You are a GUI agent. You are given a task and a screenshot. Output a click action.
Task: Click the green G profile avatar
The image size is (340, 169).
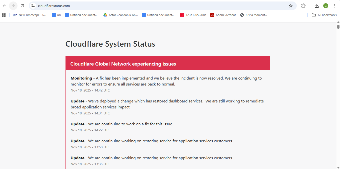pos(325,5)
